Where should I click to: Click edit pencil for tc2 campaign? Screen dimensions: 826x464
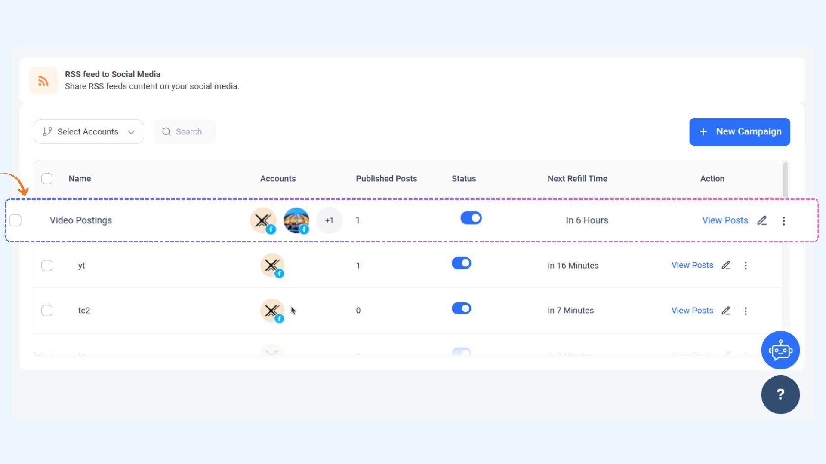(726, 311)
